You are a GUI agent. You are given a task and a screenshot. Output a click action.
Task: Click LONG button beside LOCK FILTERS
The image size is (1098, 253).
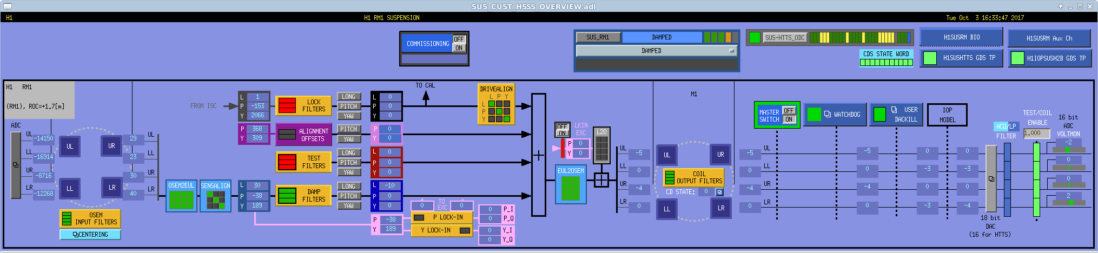tap(349, 97)
